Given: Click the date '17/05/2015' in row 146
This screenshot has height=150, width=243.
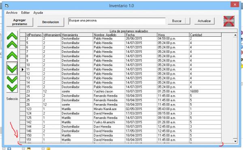Looking at the screenshot, I should click(134, 131).
